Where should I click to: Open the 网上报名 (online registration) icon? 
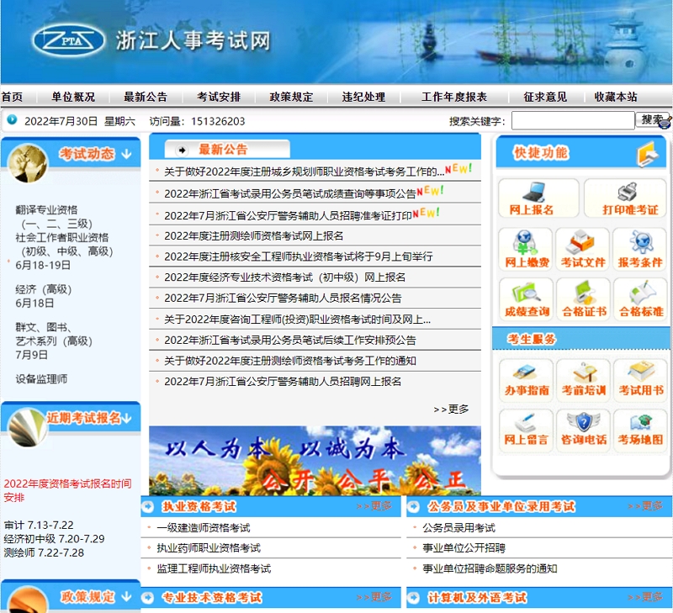[538, 199]
